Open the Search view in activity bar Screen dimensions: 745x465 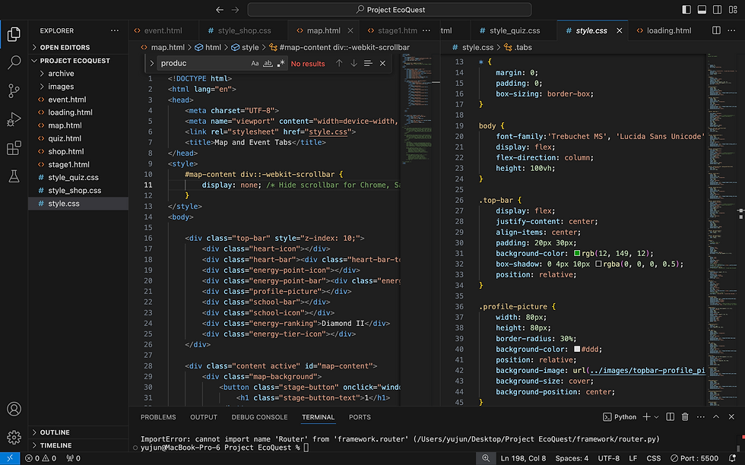tap(14, 62)
